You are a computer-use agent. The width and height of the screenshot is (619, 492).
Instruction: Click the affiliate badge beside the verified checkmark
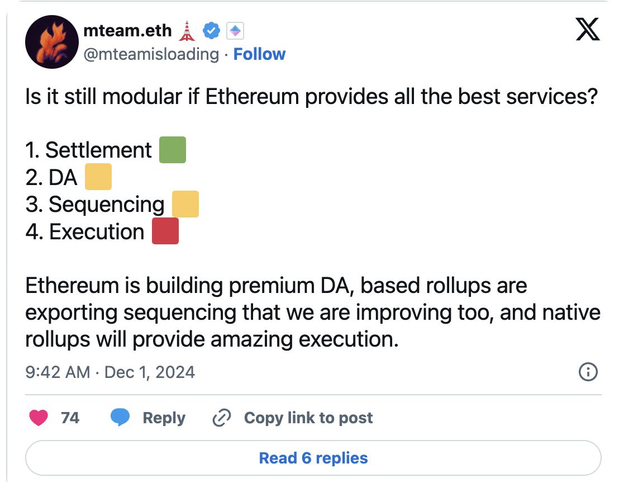pyautogui.click(x=235, y=32)
